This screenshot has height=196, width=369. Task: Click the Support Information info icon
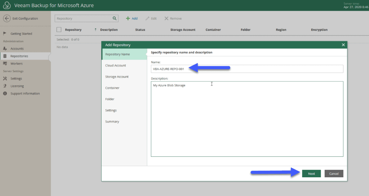tap(5, 94)
